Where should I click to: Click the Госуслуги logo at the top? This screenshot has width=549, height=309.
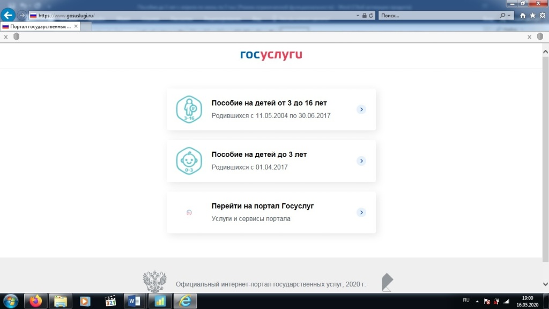(x=271, y=55)
